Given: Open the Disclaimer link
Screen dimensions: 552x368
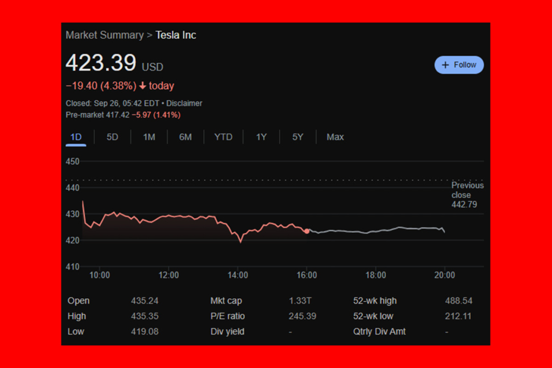Looking at the screenshot, I should click(x=184, y=103).
